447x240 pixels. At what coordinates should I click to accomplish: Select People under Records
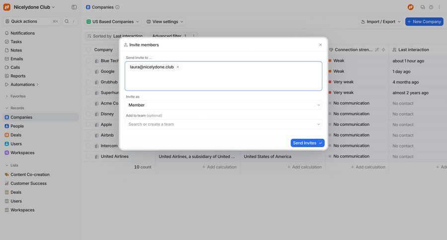(41, 126)
